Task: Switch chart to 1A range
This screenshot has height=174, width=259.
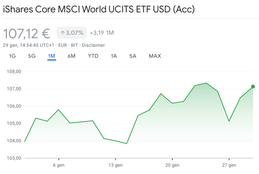Action: tap(114, 56)
